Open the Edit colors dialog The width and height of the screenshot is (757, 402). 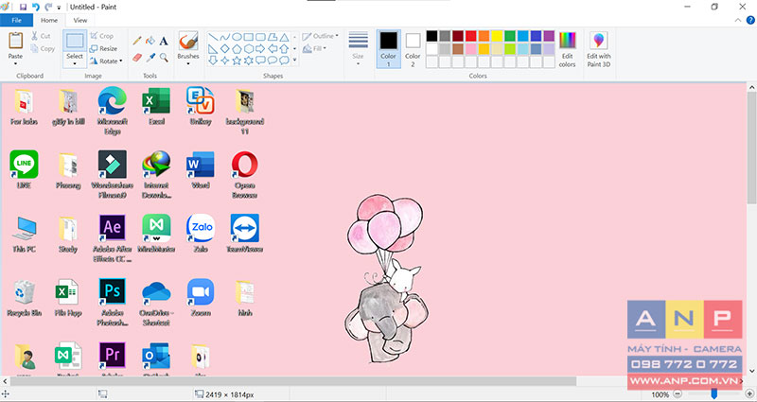(567, 49)
